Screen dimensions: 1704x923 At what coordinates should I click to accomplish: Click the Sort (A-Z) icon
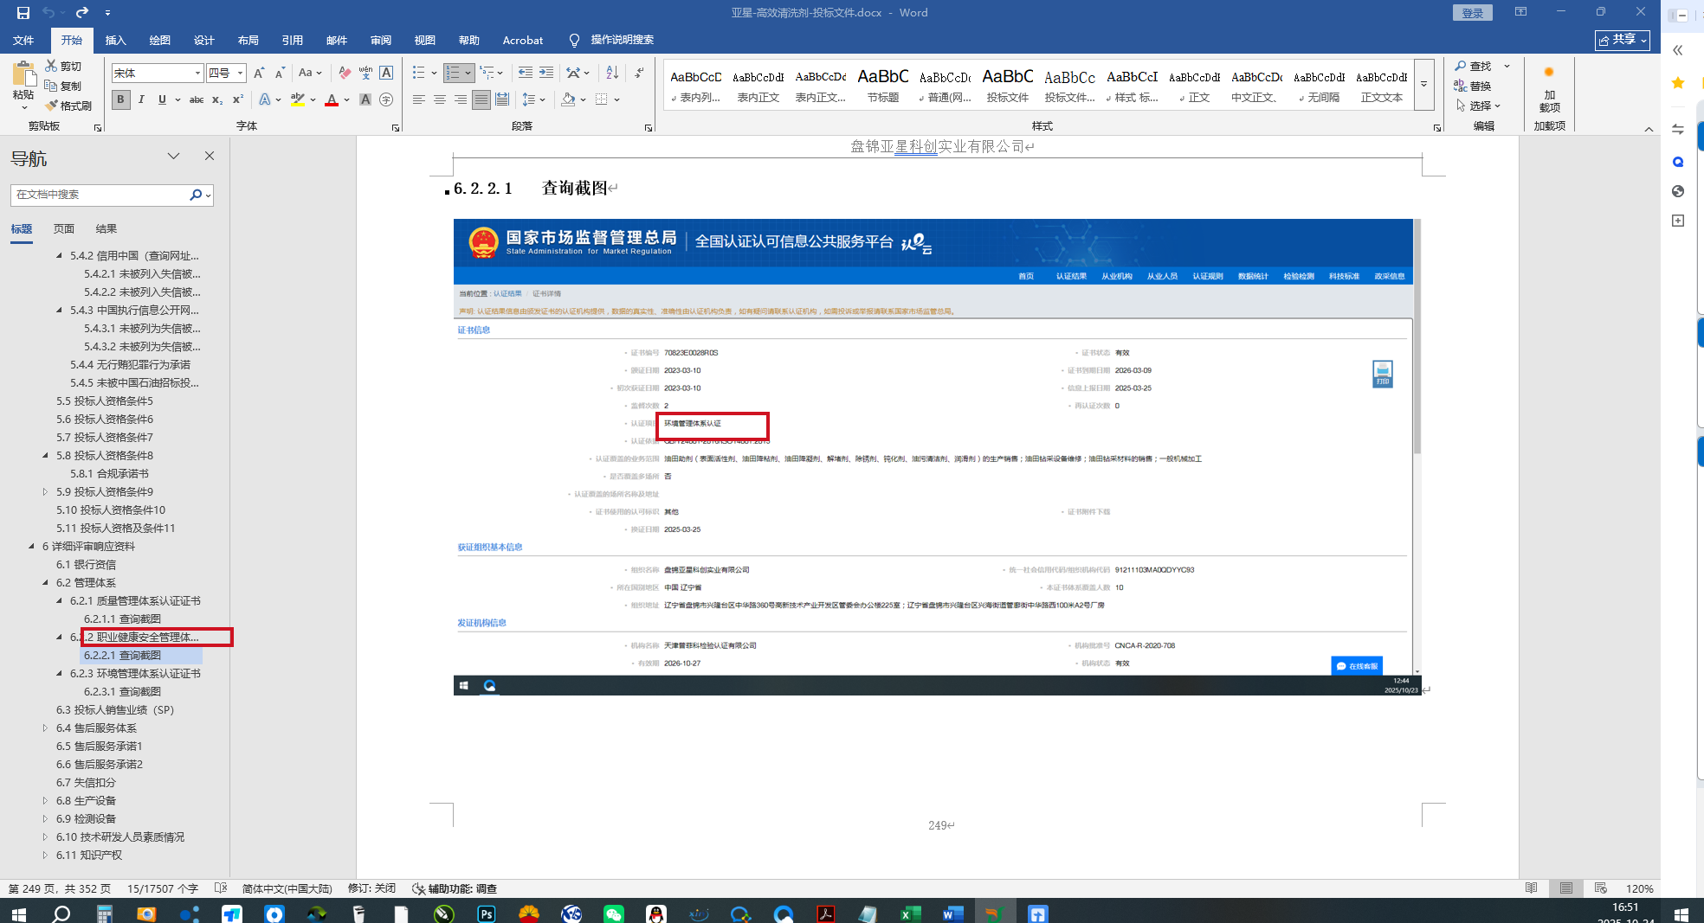[x=612, y=74]
